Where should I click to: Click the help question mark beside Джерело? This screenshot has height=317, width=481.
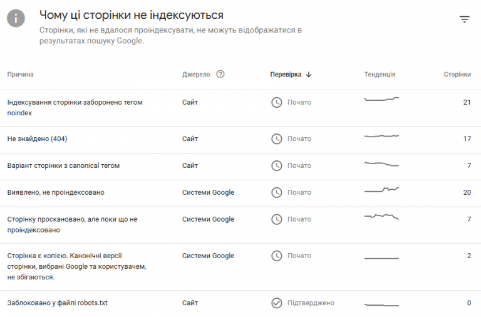(x=220, y=75)
